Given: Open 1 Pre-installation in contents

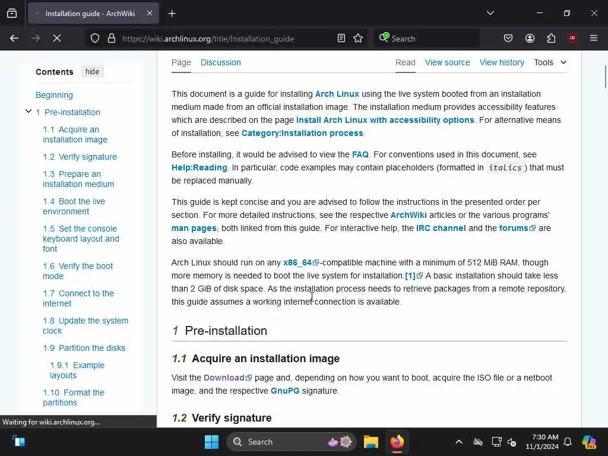Looking at the screenshot, I should coord(68,112).
